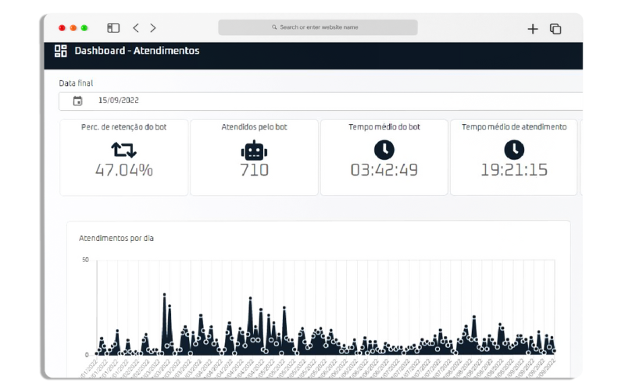Viewport: 625px width, 390px height.
Task: Click the Tempo médio do bot label
Action: 384,127
